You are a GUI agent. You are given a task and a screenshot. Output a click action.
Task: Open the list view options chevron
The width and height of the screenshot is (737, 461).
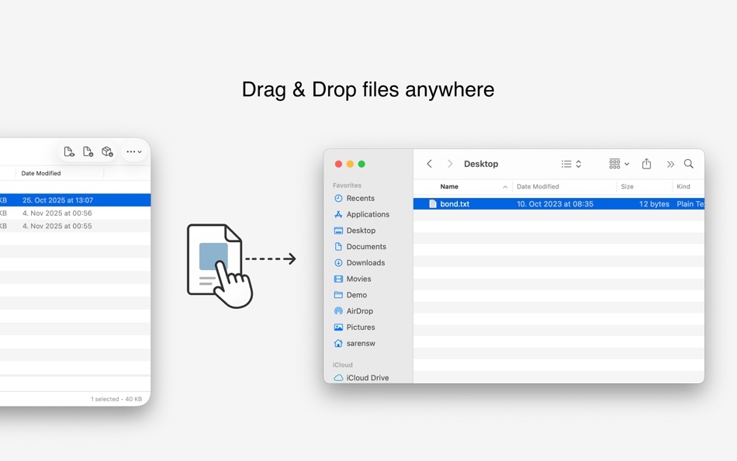pos(577,164)
